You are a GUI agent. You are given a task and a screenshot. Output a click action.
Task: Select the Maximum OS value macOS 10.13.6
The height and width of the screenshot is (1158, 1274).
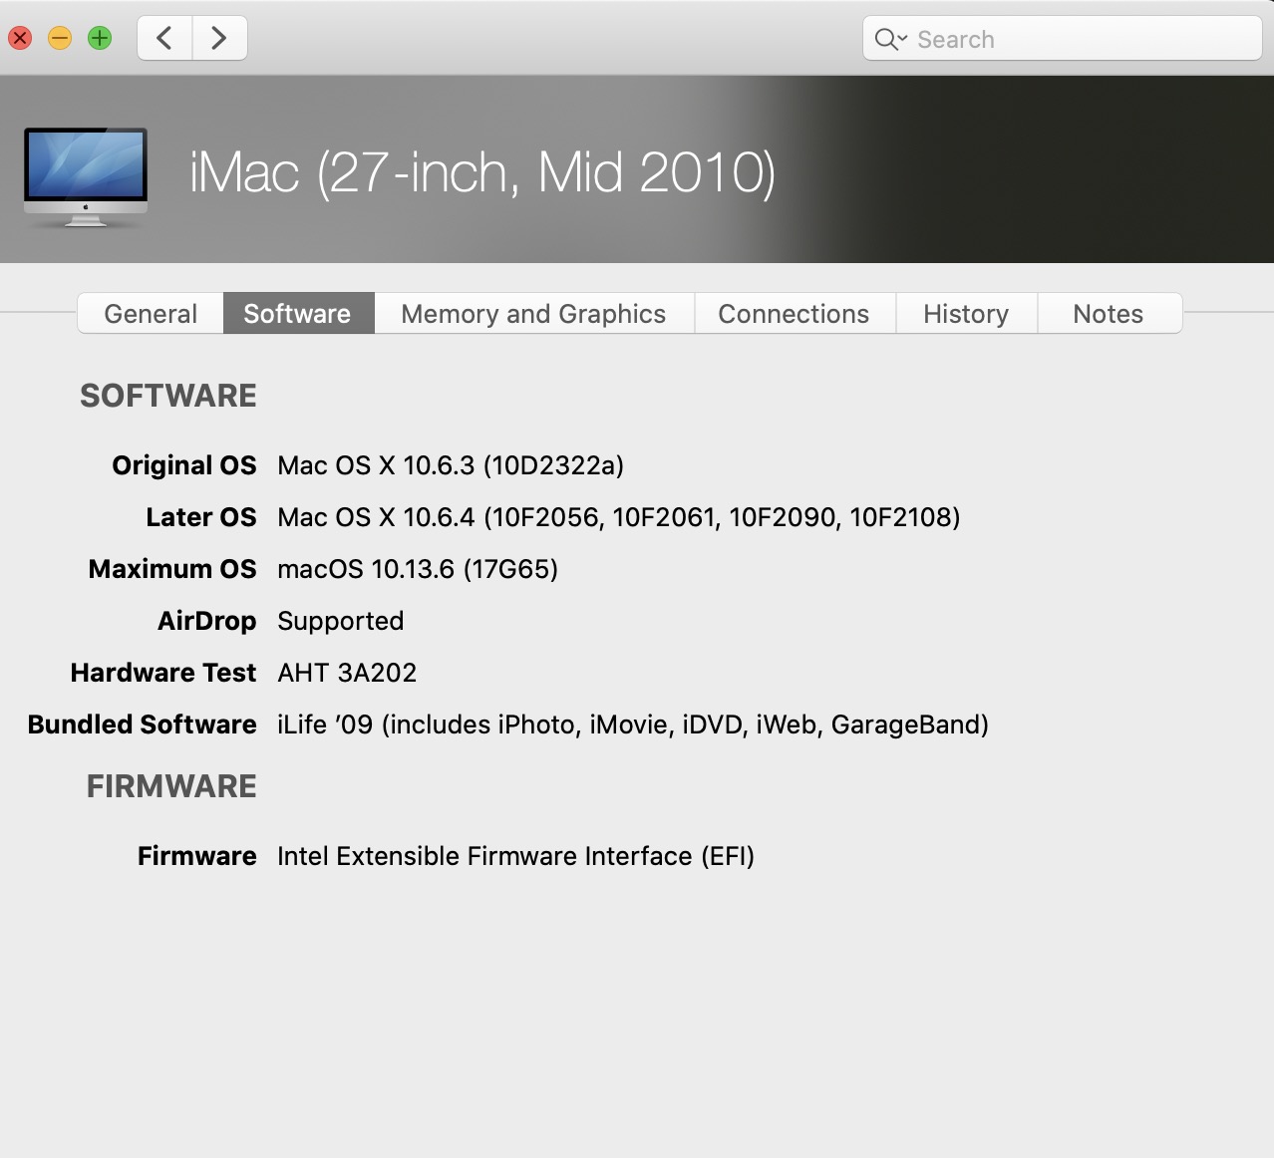point(418,569)
